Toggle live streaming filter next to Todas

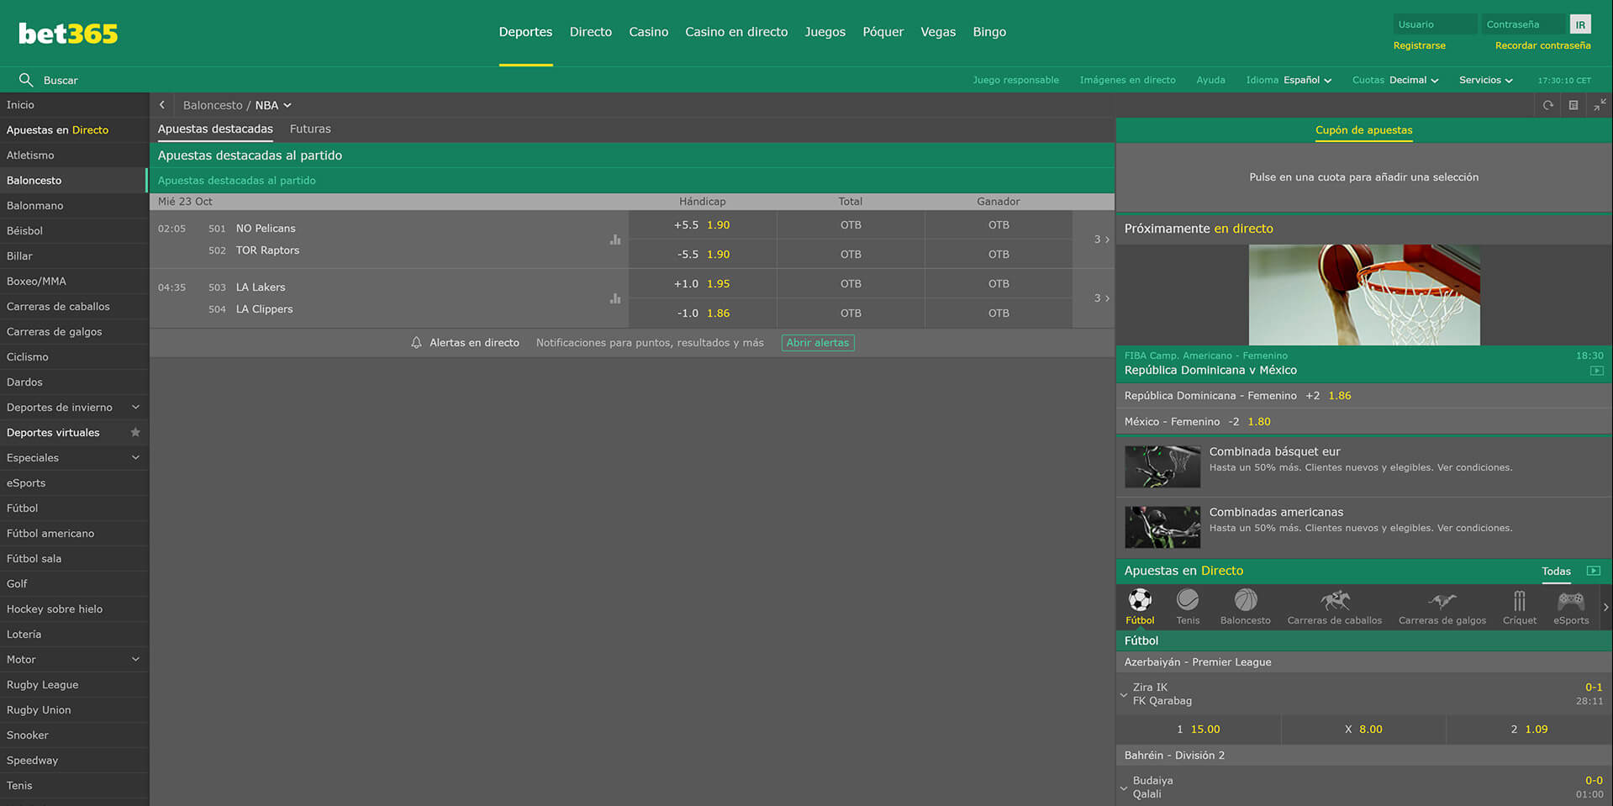1593,571
